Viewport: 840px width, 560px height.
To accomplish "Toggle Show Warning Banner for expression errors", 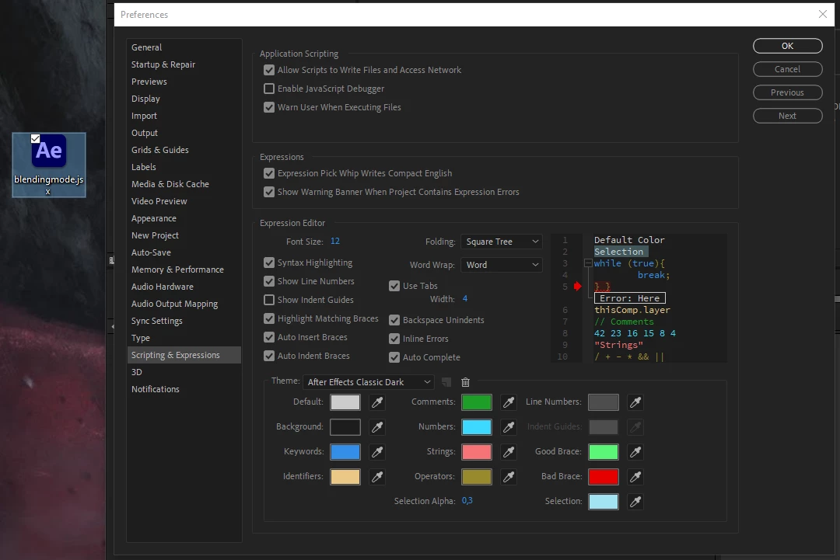I will [x=269, y=192].
